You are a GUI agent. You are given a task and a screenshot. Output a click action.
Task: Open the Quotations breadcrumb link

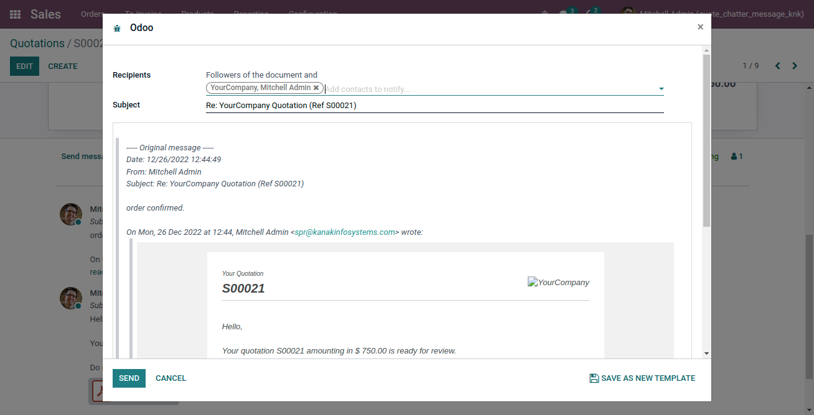coord(37,43)
